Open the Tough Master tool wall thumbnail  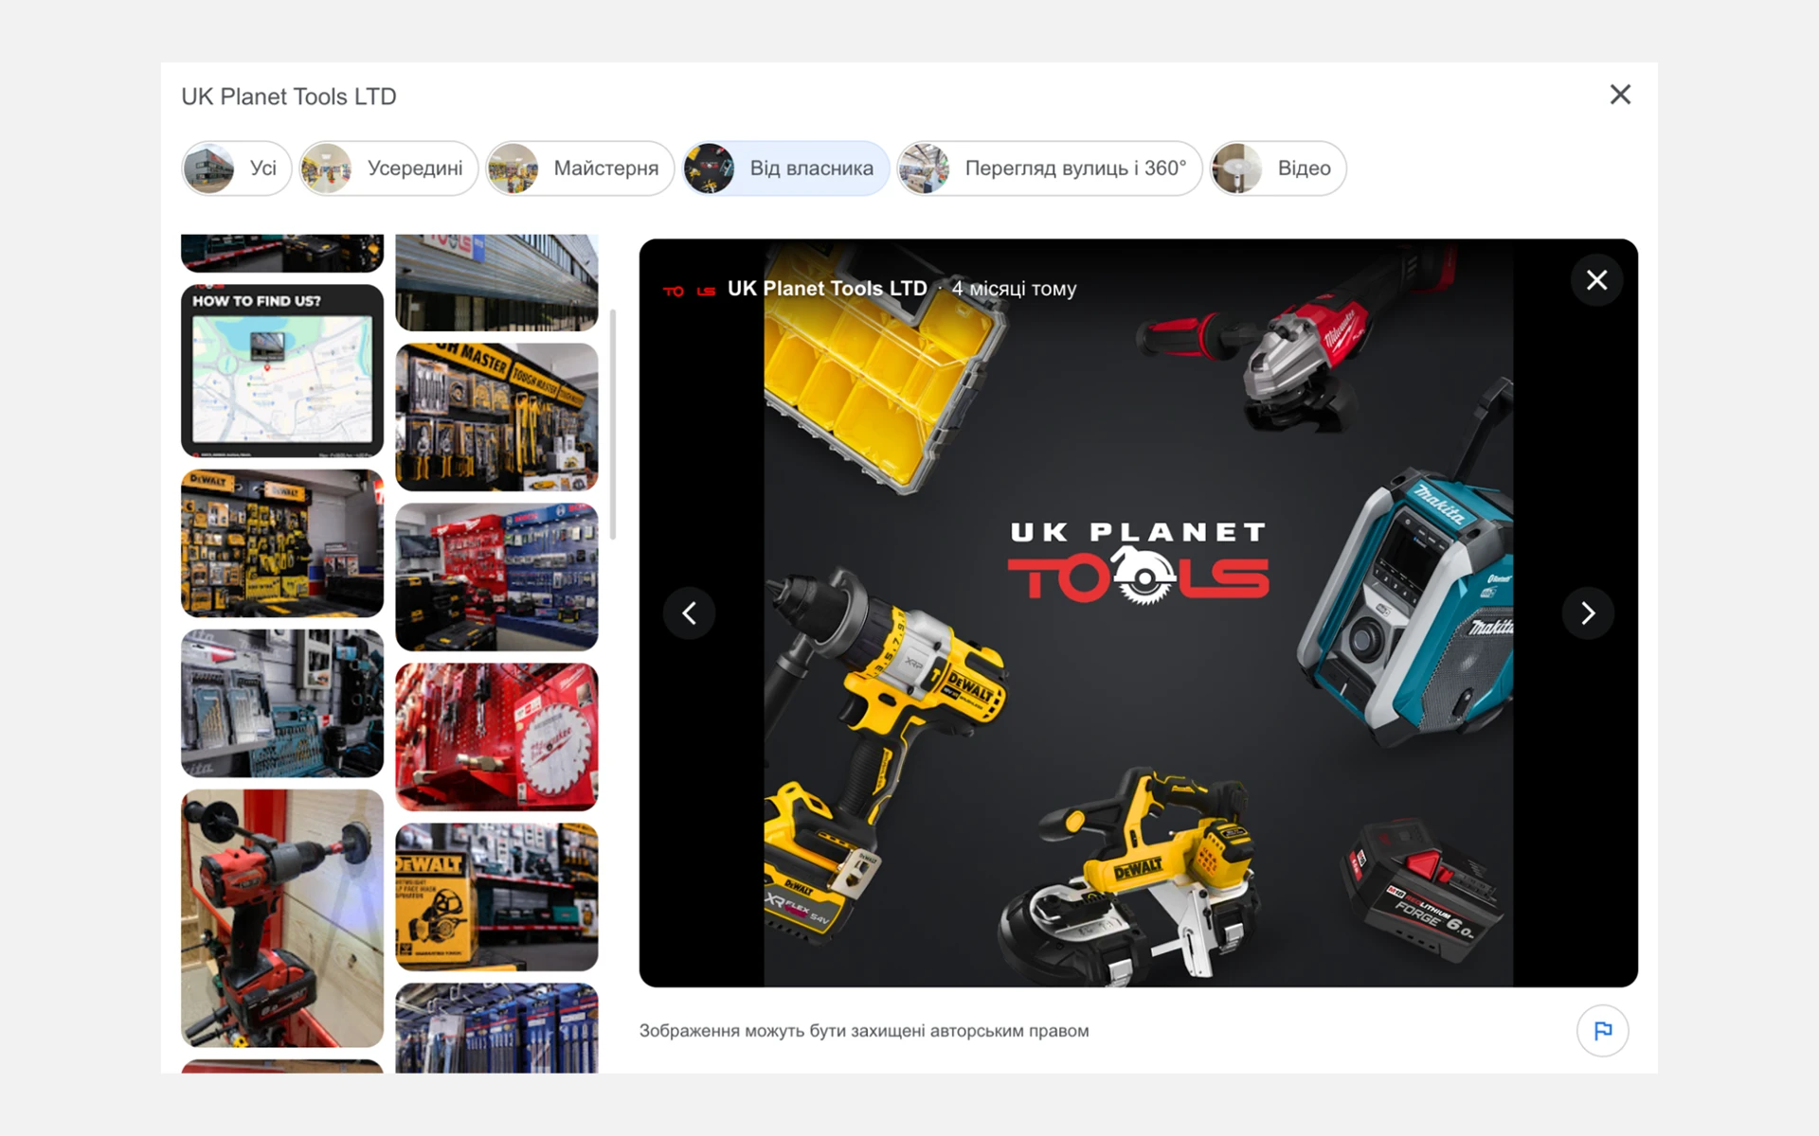coord(496,417)
